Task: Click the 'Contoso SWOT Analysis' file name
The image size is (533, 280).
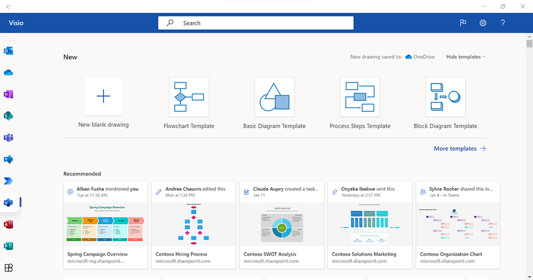Action: (270, 254)
